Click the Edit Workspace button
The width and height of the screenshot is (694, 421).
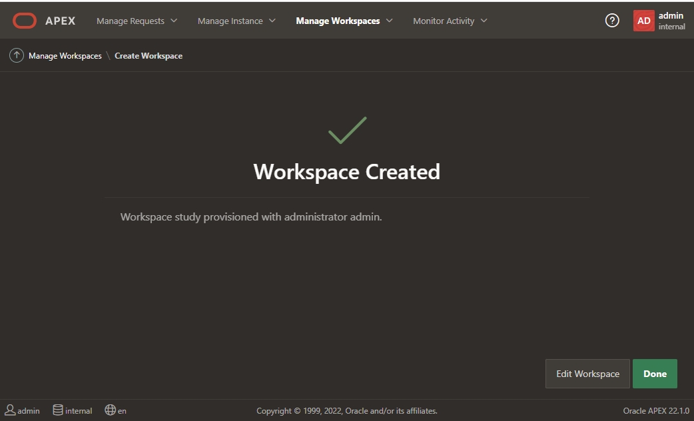[x=587, y=374]
